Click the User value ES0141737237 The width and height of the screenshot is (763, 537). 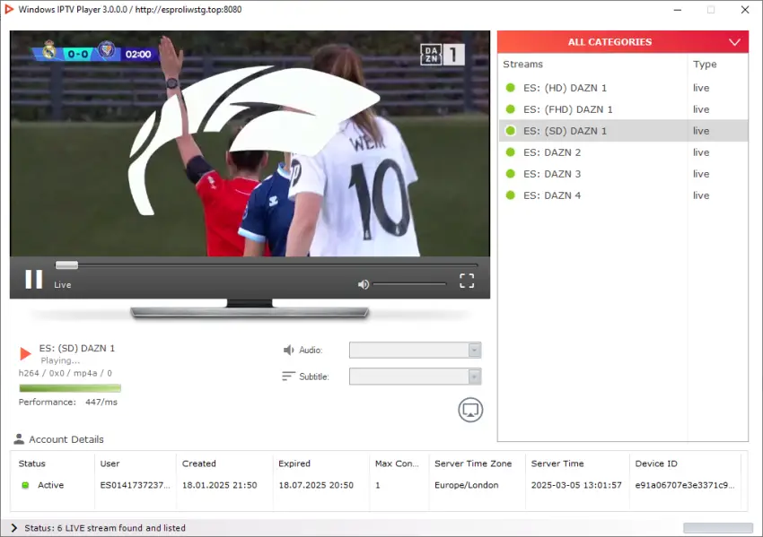tap(135, 485)
